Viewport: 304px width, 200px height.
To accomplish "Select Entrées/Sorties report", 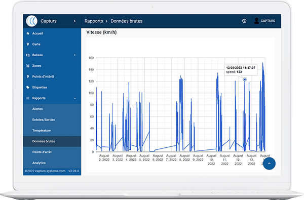I will tap(52, 120).
